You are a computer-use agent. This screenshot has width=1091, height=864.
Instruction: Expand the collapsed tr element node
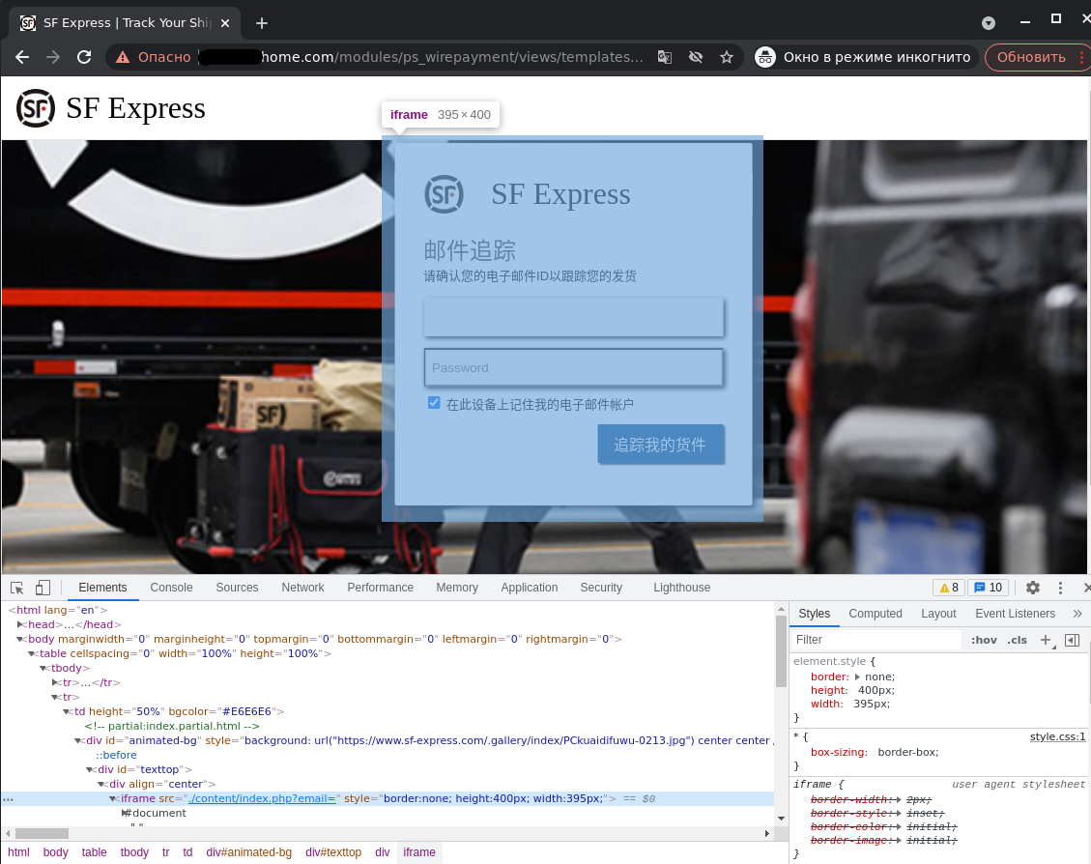[56, 683]
